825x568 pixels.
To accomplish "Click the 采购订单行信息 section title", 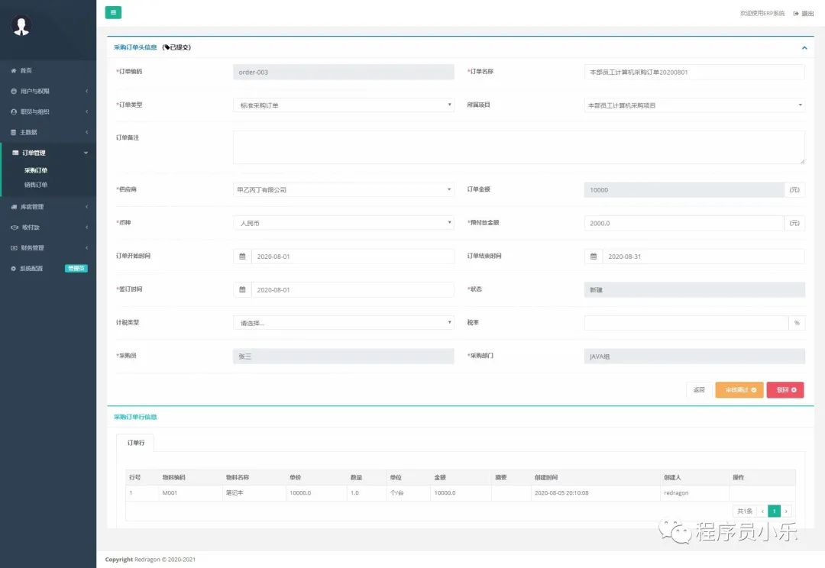I will point(135,417).
